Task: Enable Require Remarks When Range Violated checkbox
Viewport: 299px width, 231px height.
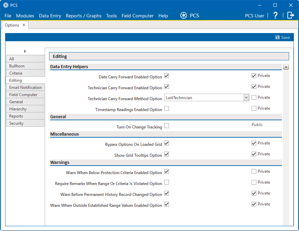Action: [167, 182]
